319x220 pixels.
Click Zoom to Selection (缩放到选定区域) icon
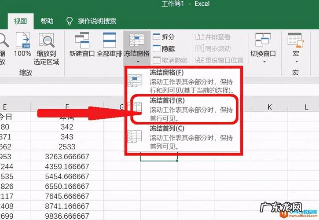coord(47,41)
